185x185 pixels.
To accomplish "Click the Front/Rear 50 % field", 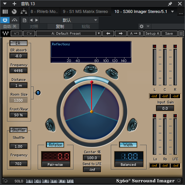I will [x=18, y=115].
